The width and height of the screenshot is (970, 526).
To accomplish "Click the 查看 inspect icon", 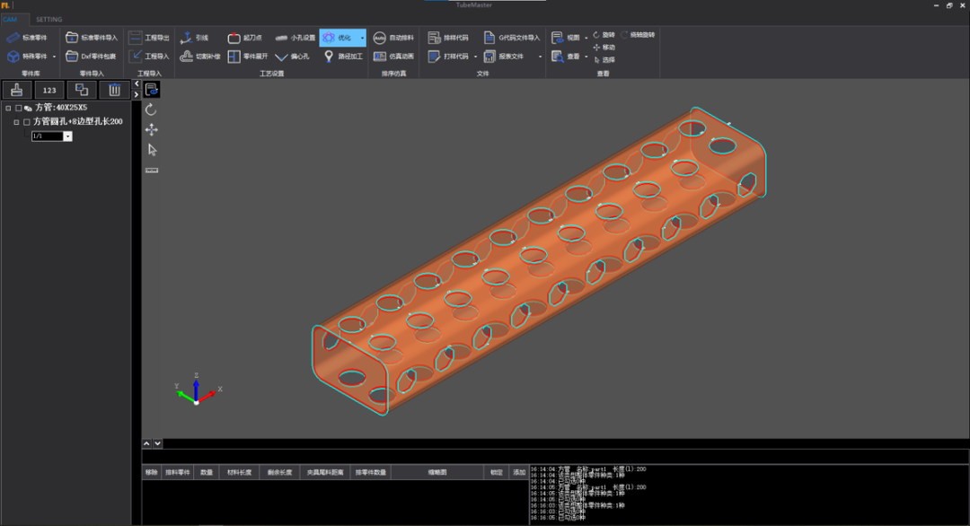I will coord(558,57).
